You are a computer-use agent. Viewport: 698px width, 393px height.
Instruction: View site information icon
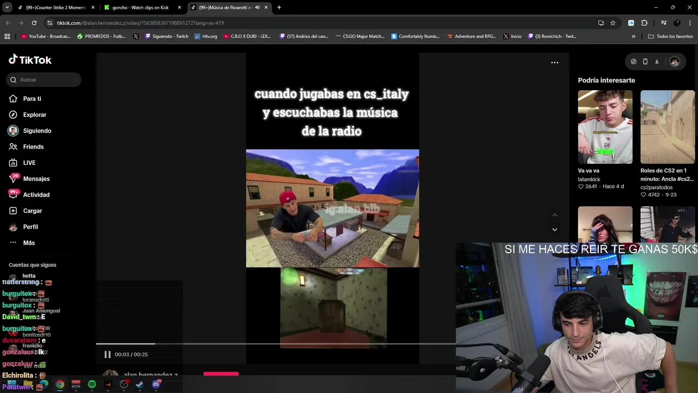[50, 23]
